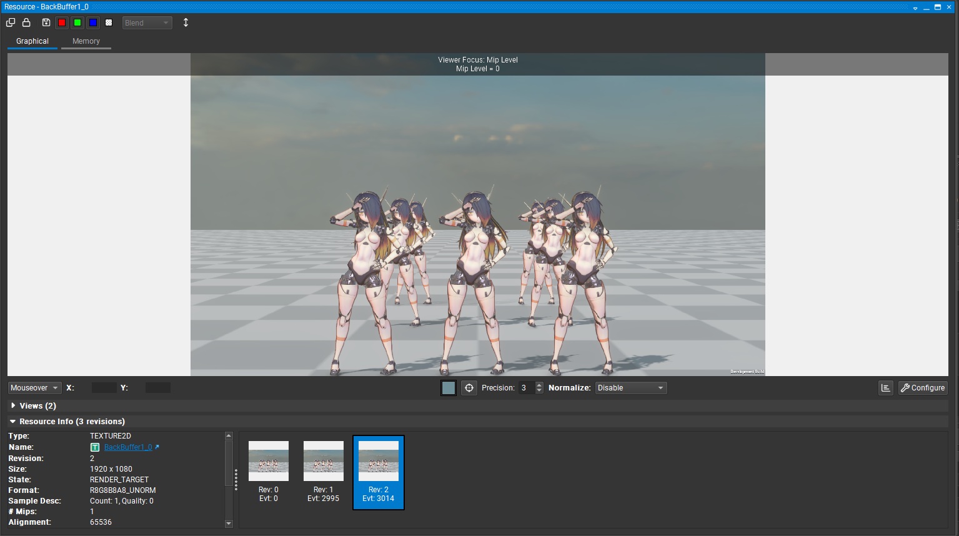Toggle the alpha checkerboard channel
Screen dimensions: 959x536
[109, 22]
